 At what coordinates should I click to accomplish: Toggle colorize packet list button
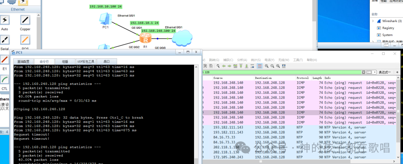click(260, 66)
